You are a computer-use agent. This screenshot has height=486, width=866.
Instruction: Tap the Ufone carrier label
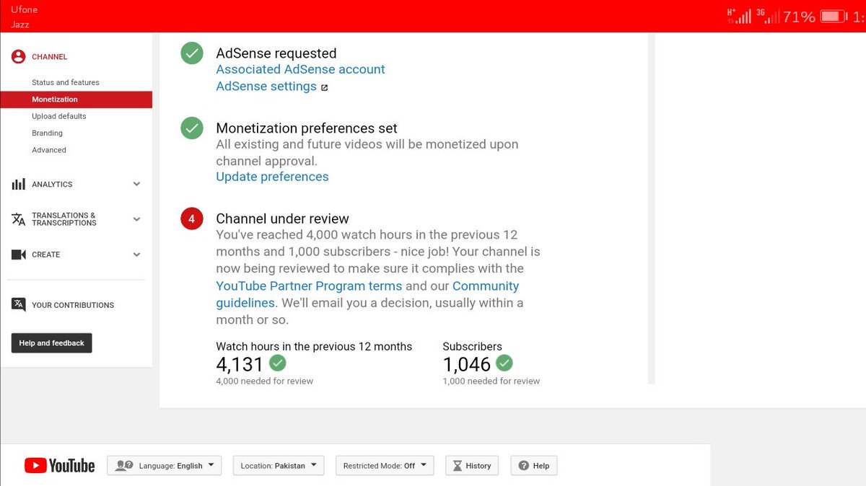tap(24, 9)
